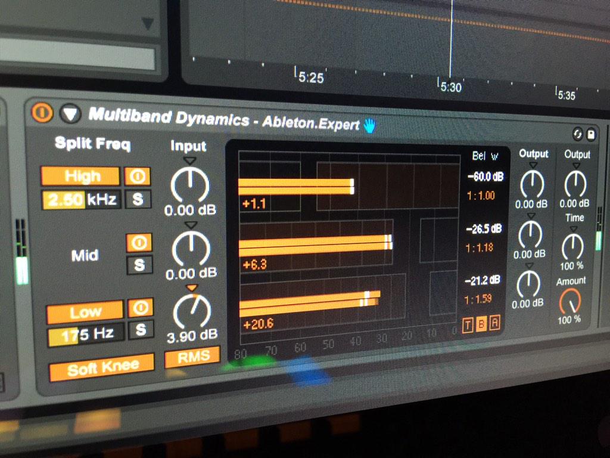This screenshot has width=610, height=458.
Task: Solo the Low band
Action: coord(141,329)
